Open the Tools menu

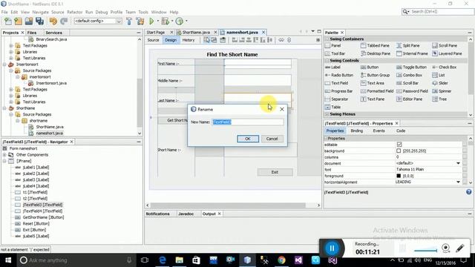click(143, 12)
